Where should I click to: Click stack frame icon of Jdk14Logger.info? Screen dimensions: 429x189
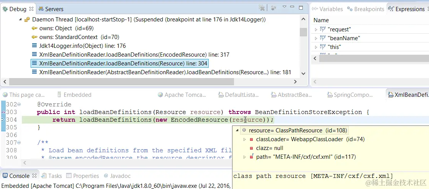[34, 46]
